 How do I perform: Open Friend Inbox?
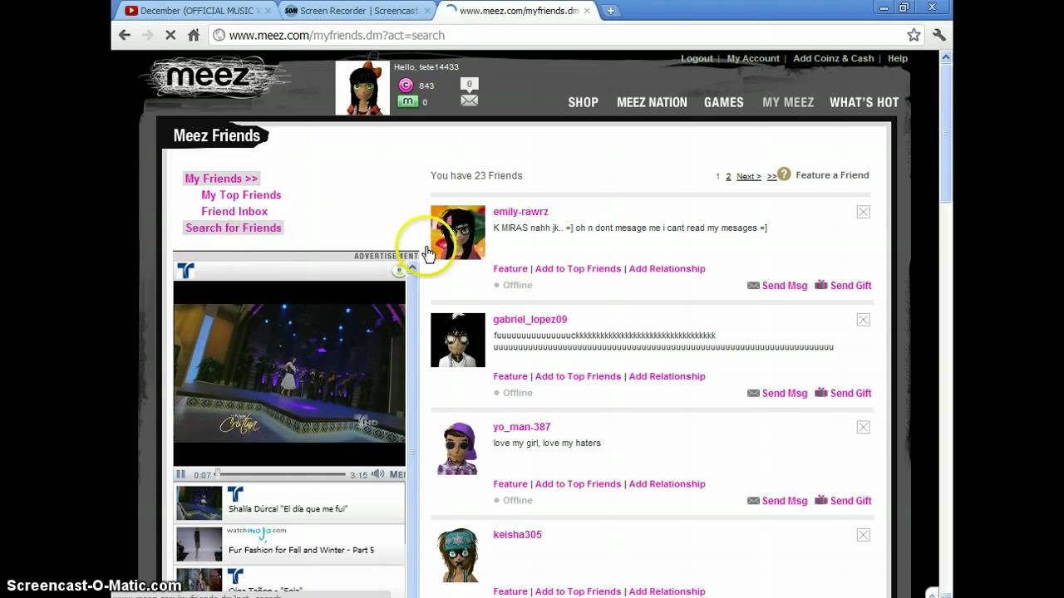[x=234, y=212]
